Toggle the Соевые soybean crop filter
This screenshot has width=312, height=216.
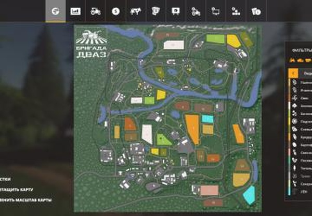(301, 129)
